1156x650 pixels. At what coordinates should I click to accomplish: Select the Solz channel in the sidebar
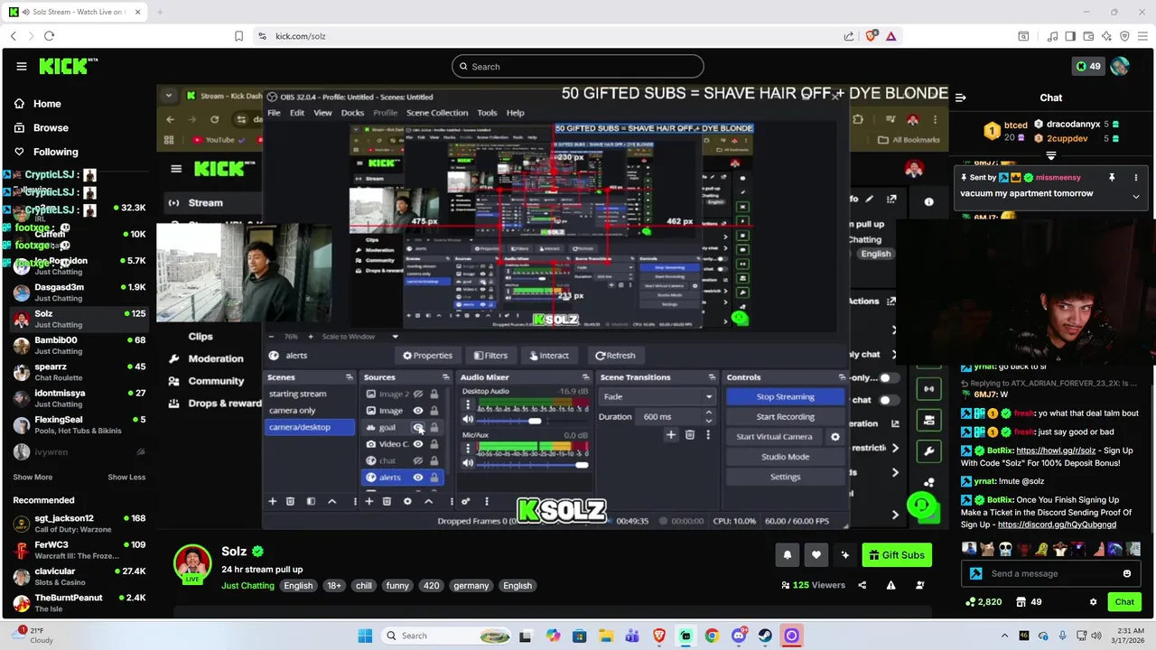(x=79, y=319)
